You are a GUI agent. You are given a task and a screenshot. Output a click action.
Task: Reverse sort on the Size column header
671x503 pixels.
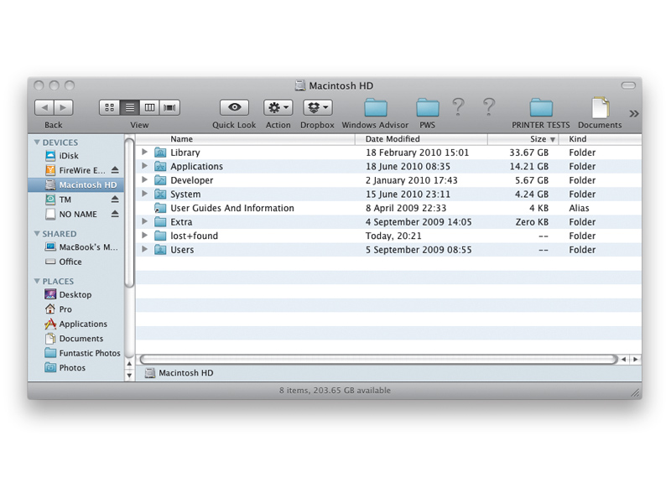(523, 139)
